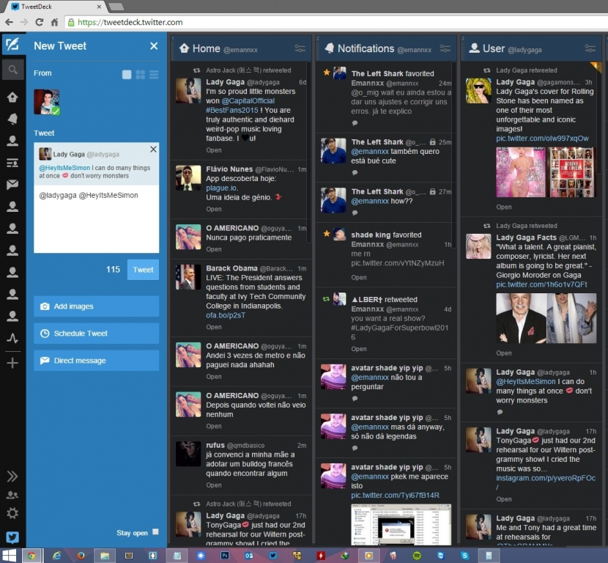Open the activity pulse icon in the sidebar
This screenshot has height=563, width=608.
pyautogui.click(x=12, y=339)
